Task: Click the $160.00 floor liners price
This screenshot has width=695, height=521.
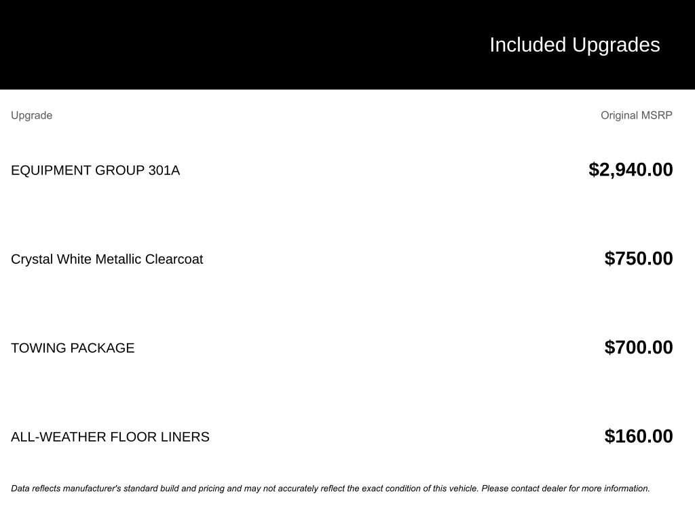Action: pos(639,436)
